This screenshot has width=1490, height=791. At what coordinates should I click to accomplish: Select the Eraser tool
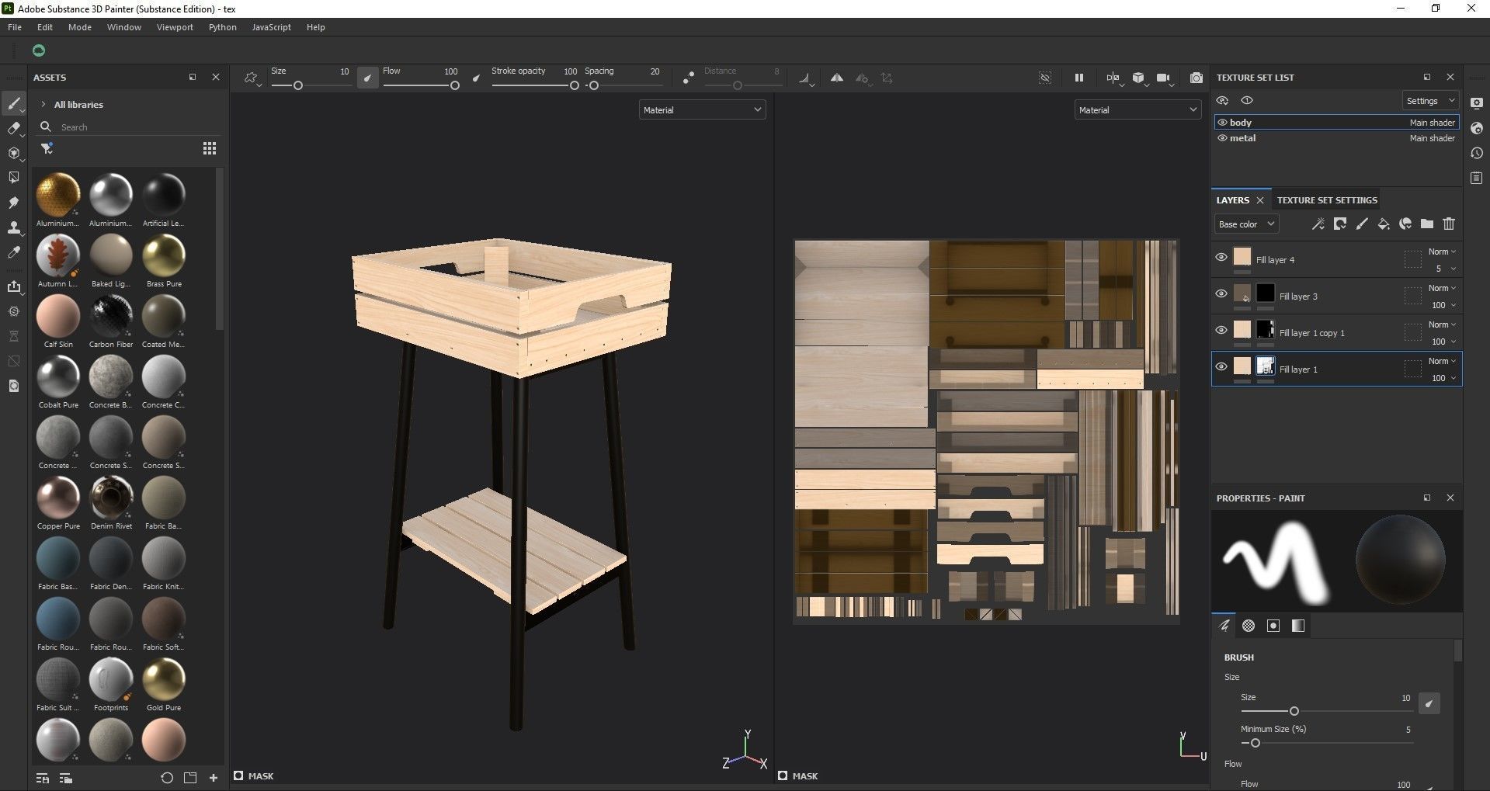[x=13, y=128]
